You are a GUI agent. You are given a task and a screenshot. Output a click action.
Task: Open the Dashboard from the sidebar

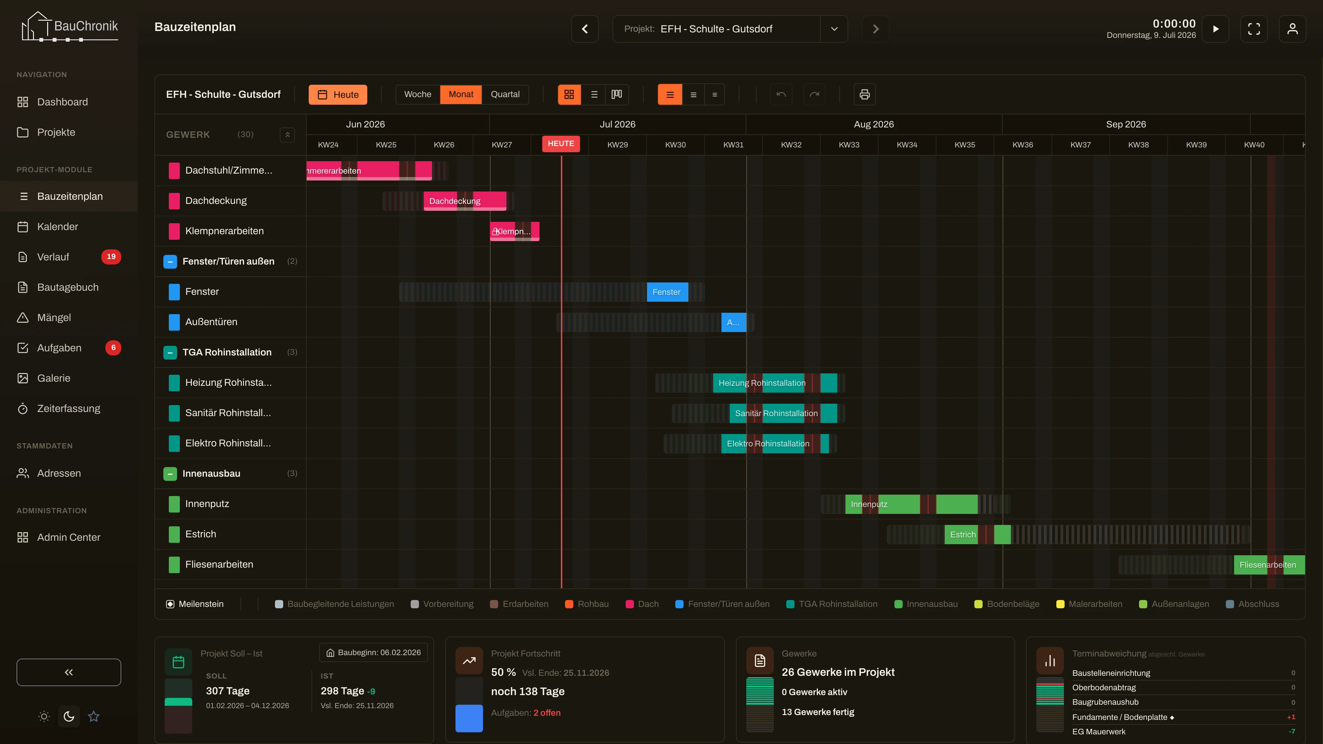(x=69, y=102)
